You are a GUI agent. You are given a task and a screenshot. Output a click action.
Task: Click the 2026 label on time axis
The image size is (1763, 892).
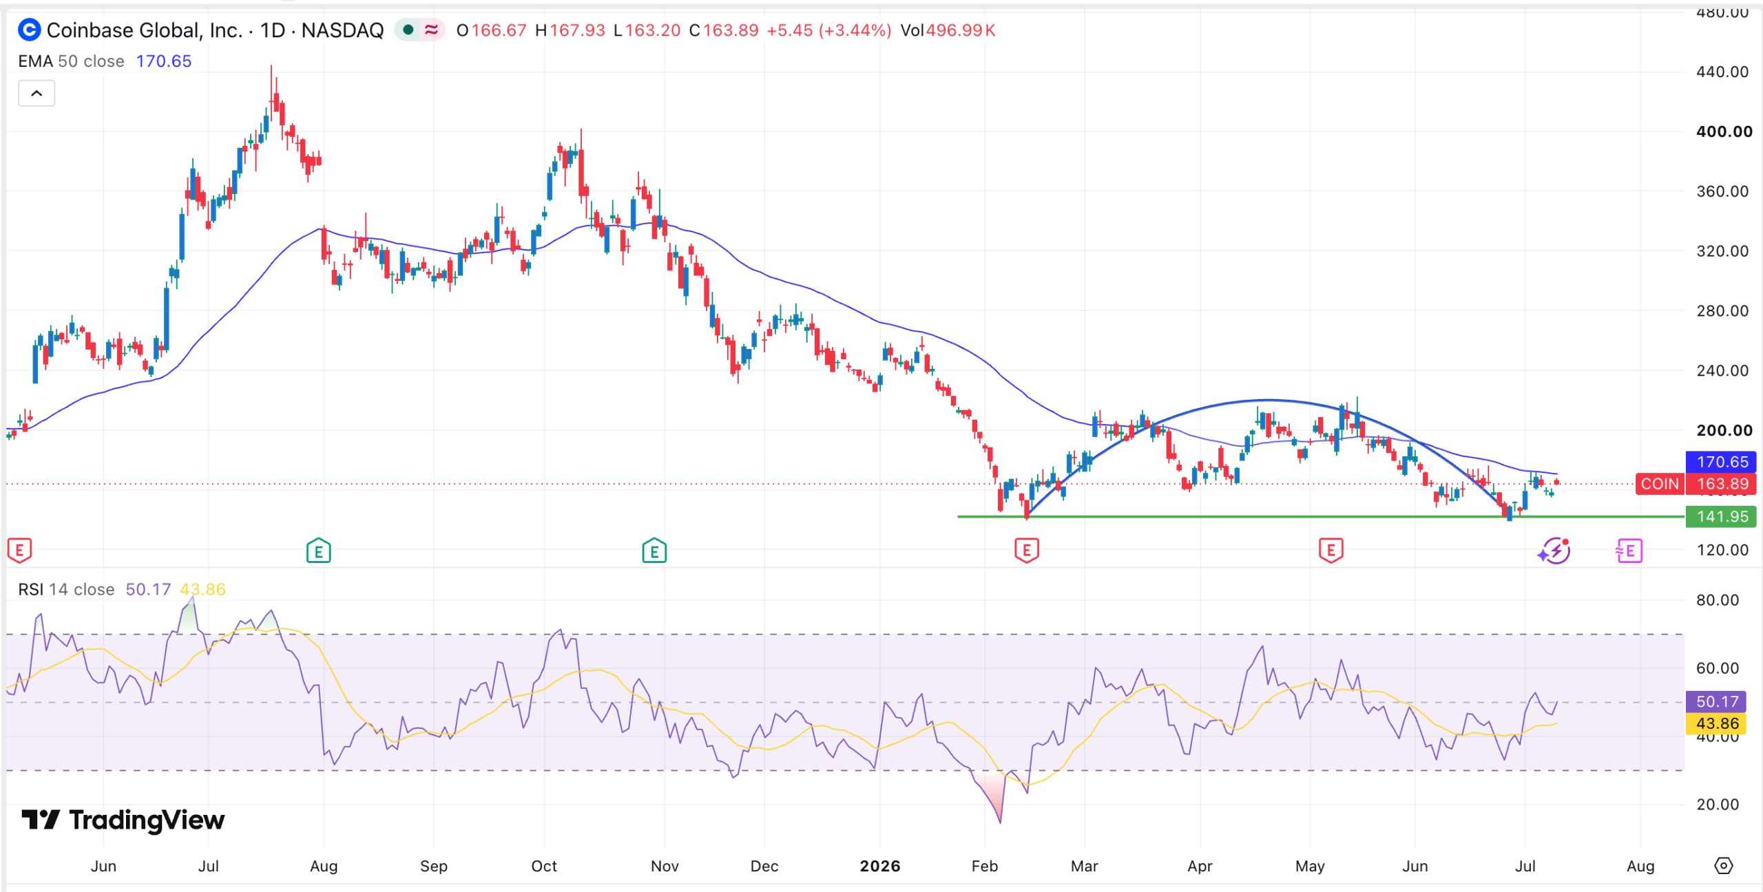[880, 866]
